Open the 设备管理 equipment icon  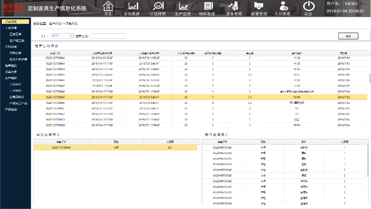point(234,8)
